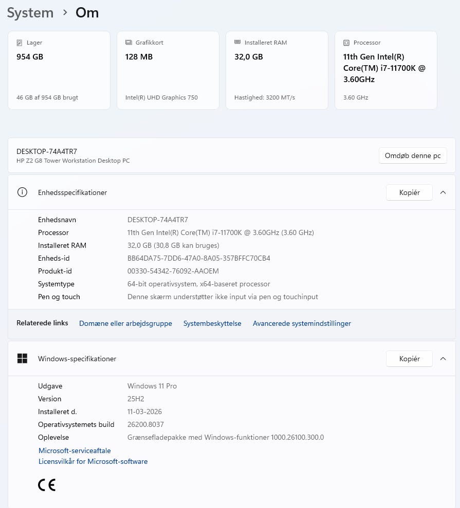Open Licensvilkår for Microsoft-software link
The height and width of the screenshot is (508, 460).
[x=93, y=461]
